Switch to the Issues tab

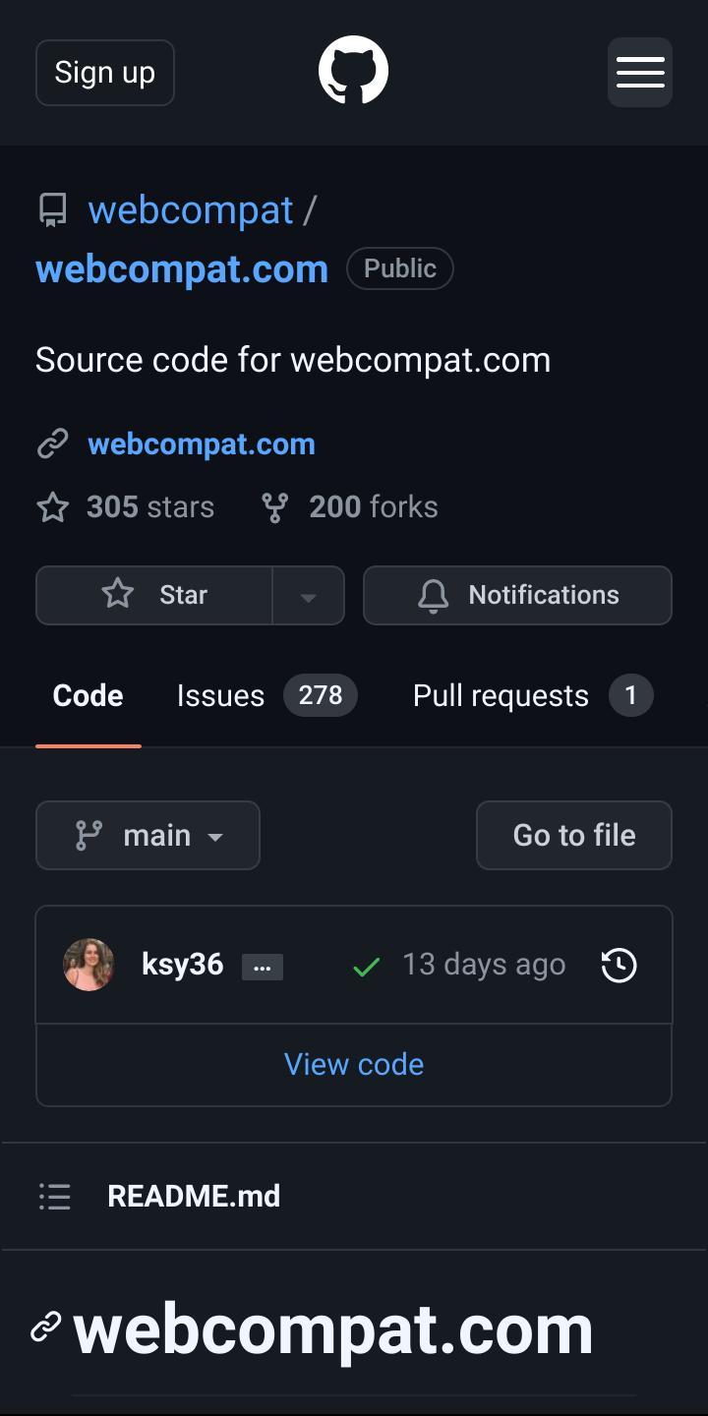click(x=266, y=695)
